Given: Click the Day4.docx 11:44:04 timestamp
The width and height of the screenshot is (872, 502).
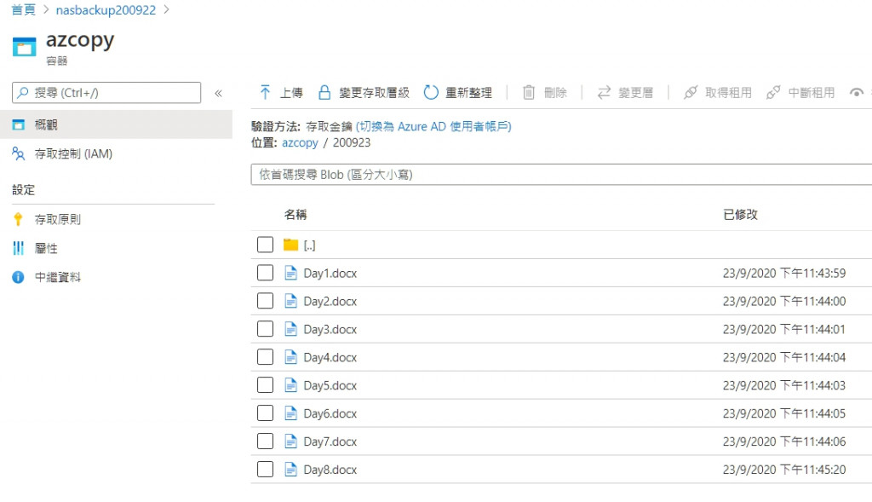Looking at the screenshot, I should point(784,357).
